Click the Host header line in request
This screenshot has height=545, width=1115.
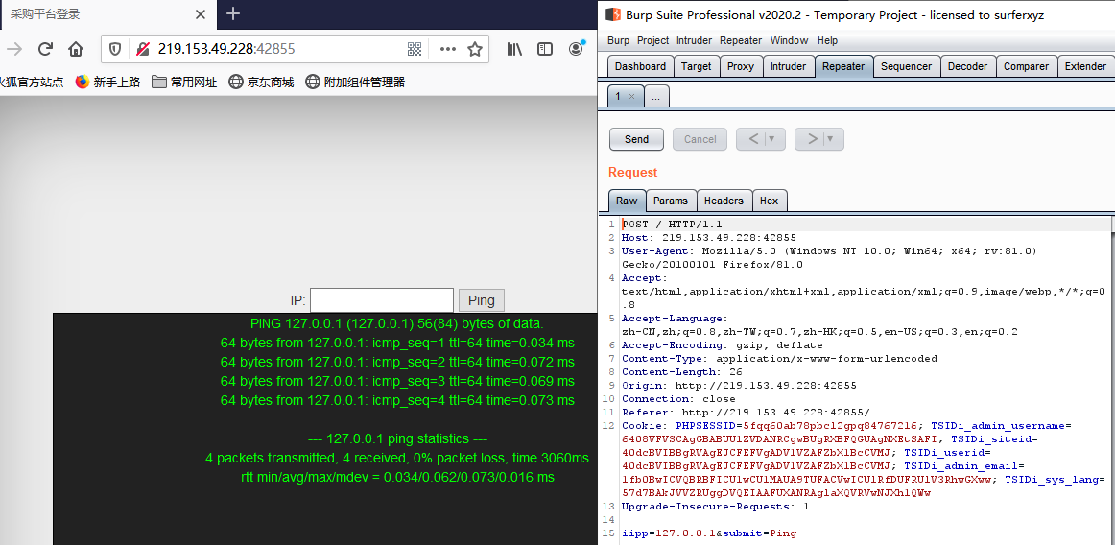point(708,238)
